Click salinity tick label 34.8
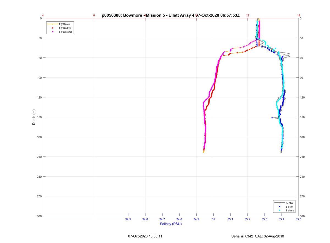The height and width of the screenshot is (243, 330). [179, 219]
